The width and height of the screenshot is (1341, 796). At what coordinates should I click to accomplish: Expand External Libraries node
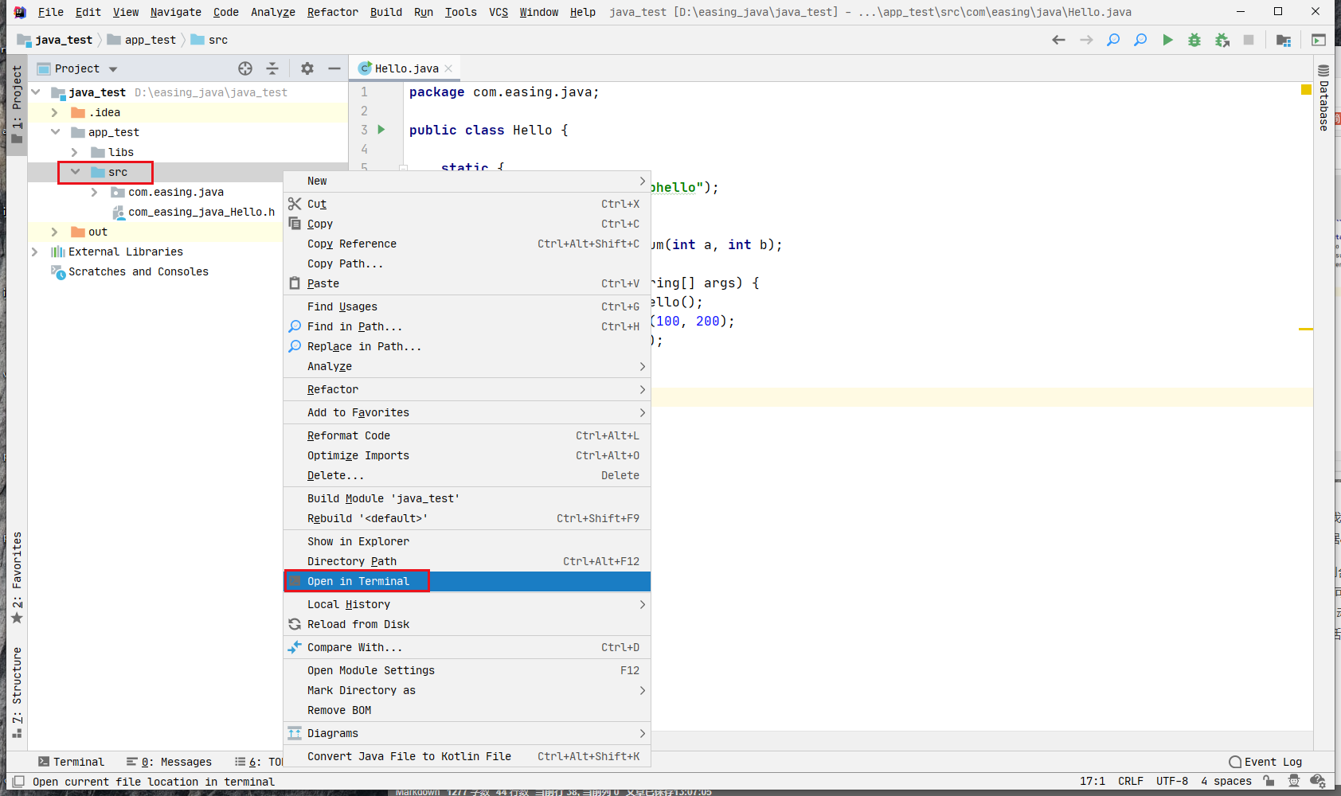tap(35, 252)
